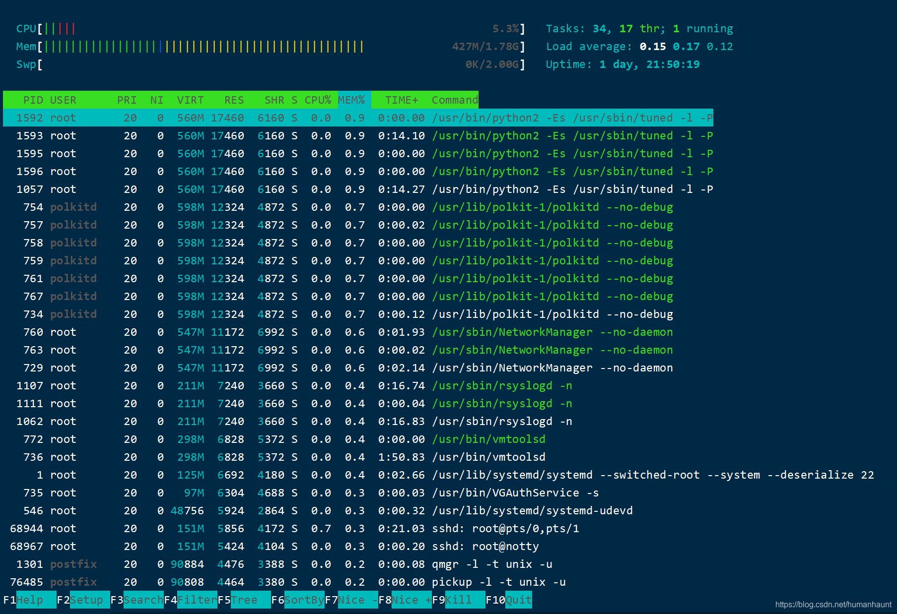Viewport: 897px width, 614px height.
Task: Select tuned process row with PID 1057
Action: point(358,189)
